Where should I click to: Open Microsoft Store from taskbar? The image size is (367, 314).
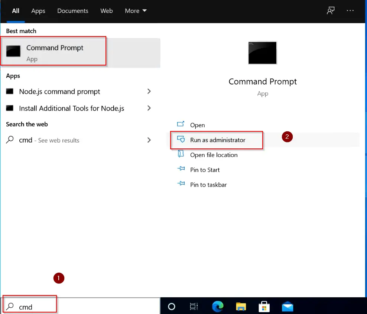click(x=264, y=306)
